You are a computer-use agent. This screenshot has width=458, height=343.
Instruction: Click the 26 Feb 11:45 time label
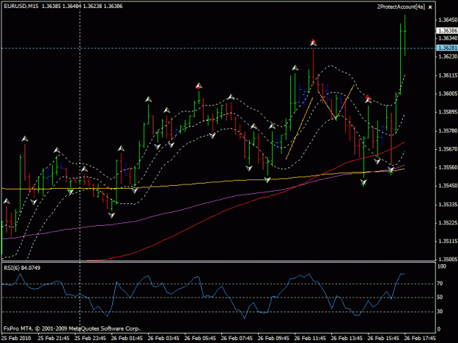point(310,339)
